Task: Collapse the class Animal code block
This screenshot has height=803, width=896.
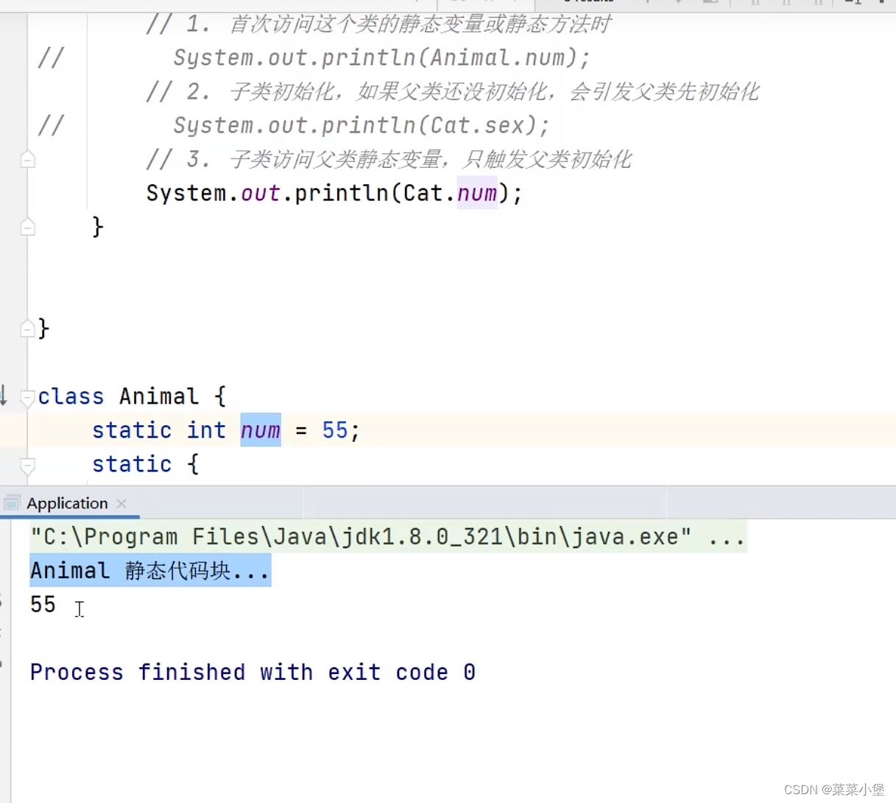Action: 28,399
